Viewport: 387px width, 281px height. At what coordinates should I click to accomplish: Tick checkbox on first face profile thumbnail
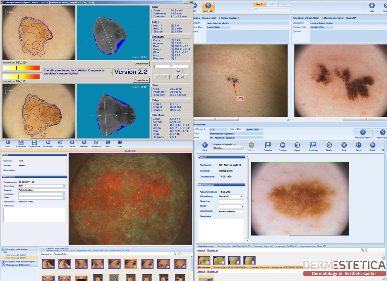52,266
